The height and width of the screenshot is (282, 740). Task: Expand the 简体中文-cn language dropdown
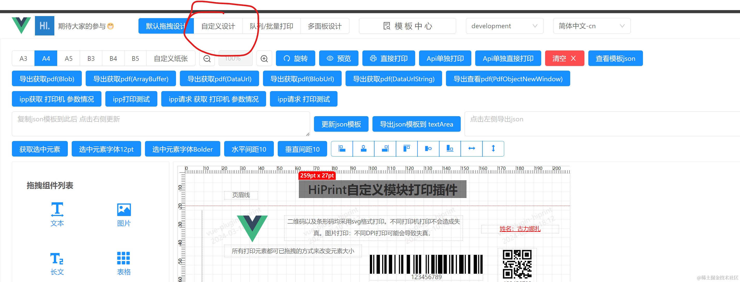click(x=591, y=26)
